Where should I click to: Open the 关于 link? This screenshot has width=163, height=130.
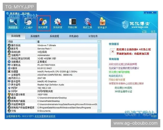tap(153, 31)
